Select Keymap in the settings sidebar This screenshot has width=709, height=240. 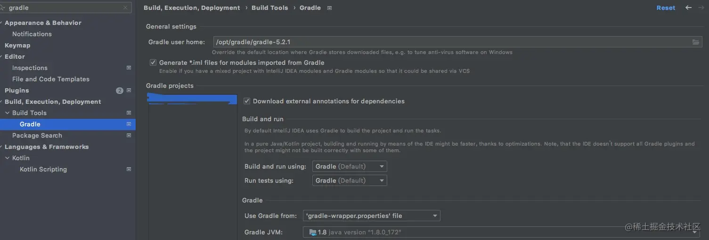(17, 46)
